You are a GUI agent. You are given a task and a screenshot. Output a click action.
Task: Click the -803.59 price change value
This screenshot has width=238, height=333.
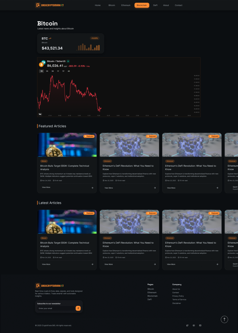coord(72,66)
